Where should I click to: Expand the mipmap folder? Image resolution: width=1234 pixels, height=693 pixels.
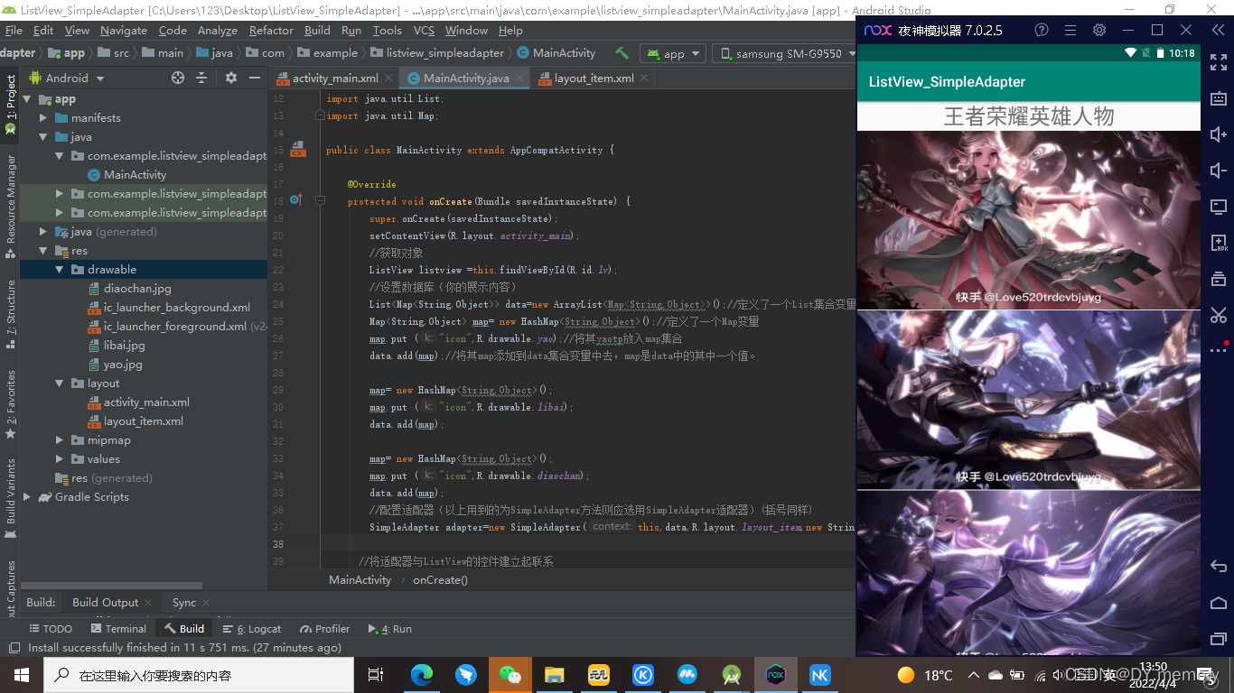click(x=60, y=440)
